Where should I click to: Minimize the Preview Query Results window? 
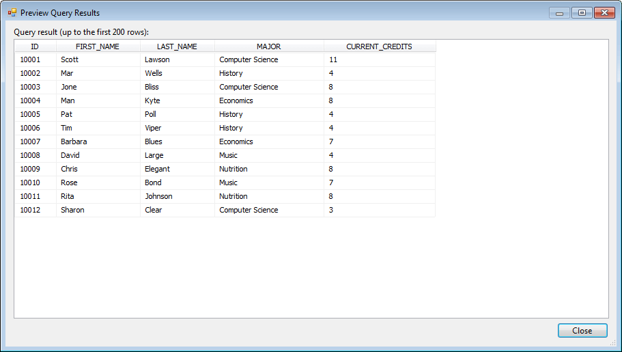[x=559, y=13]
